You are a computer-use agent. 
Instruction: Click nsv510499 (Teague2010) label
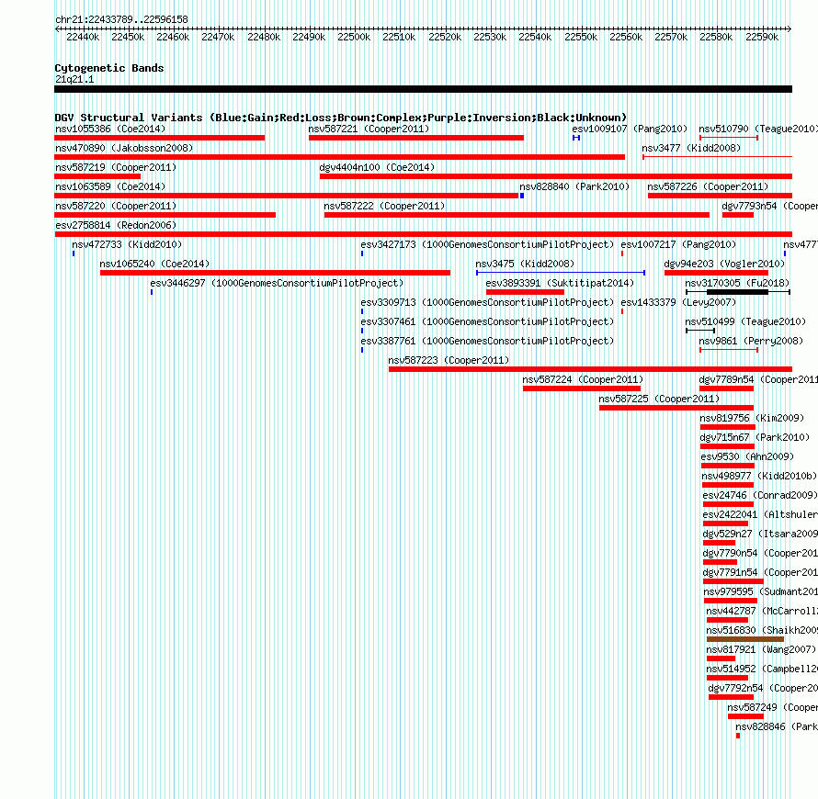tap(745, 321)
